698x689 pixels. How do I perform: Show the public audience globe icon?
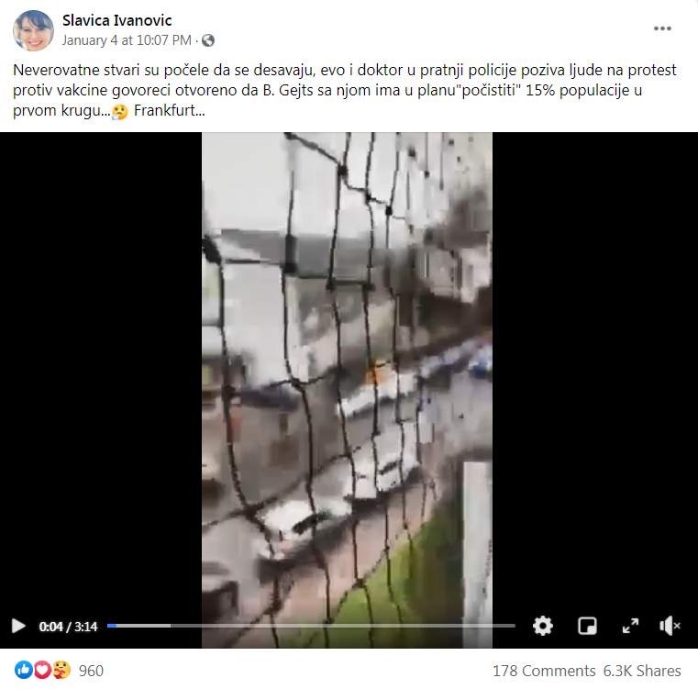[208, 40]
